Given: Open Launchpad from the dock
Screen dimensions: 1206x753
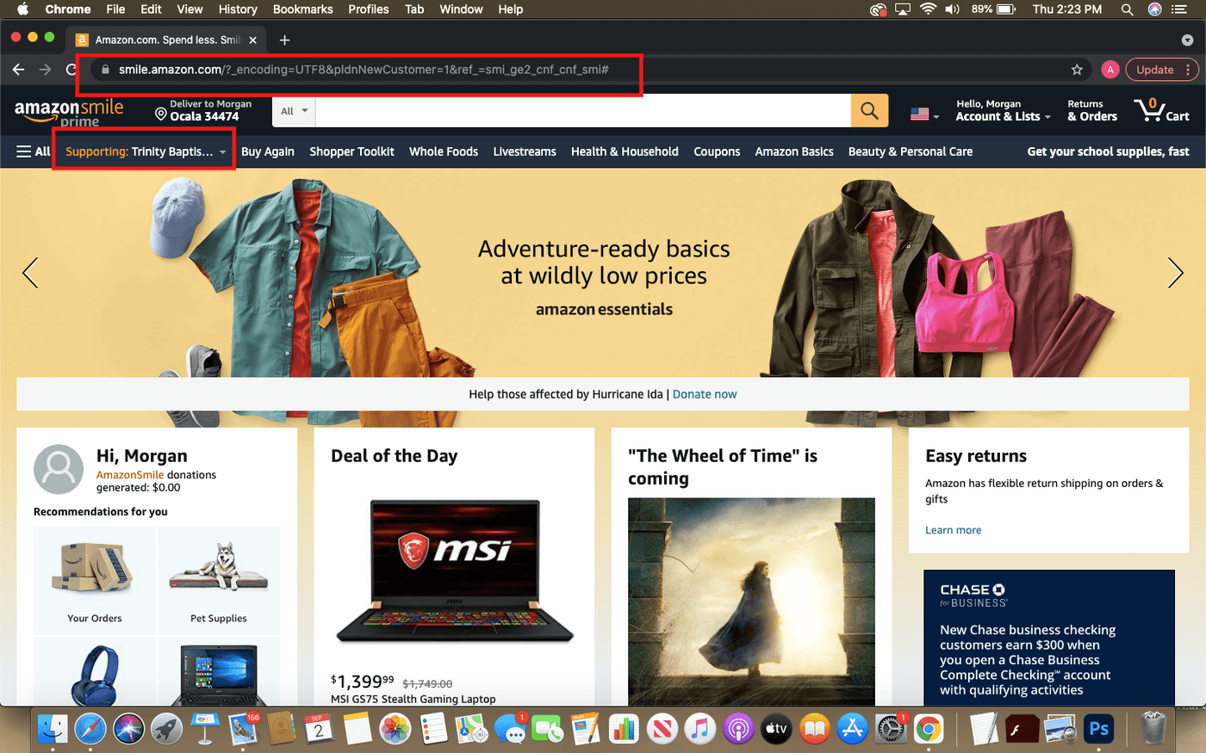Looking at the screenshot, I should tap(166, 729).
